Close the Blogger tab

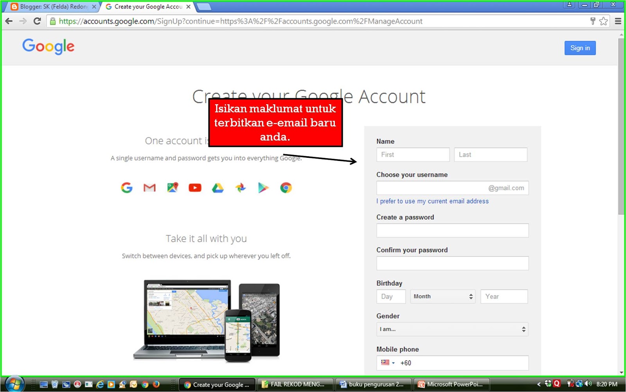94,7
